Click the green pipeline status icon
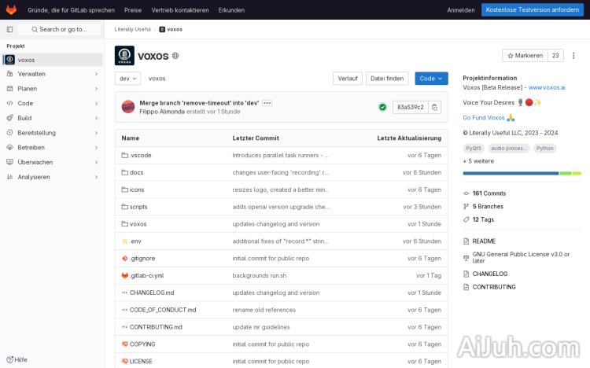The height and width of the screenshot is (368, 590). [382, 107]
